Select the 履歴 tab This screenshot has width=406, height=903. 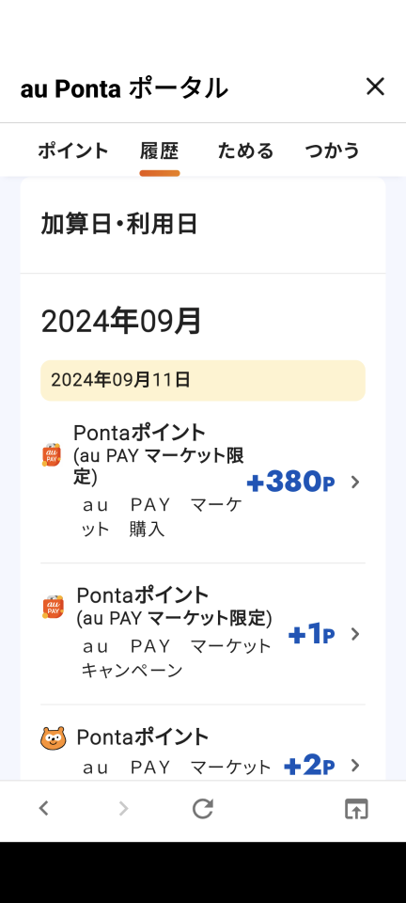[159, 150]
